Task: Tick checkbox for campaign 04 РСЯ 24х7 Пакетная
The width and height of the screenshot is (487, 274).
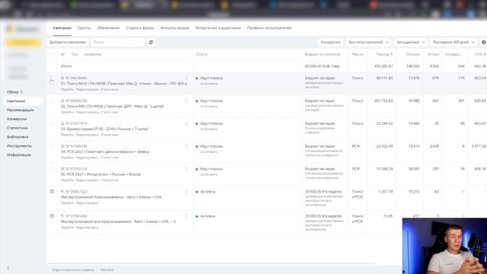Action: (x=53, y=146)
